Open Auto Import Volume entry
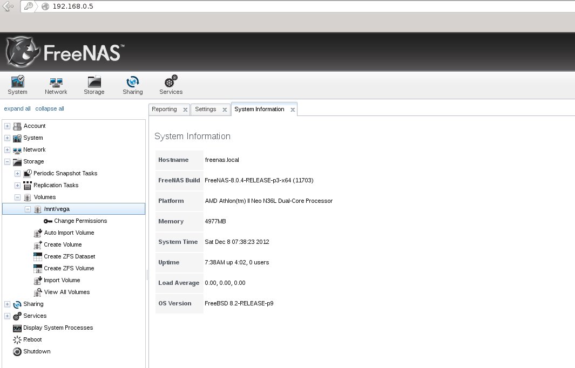This screenshot has height=368, width=575. pos(69,233)
